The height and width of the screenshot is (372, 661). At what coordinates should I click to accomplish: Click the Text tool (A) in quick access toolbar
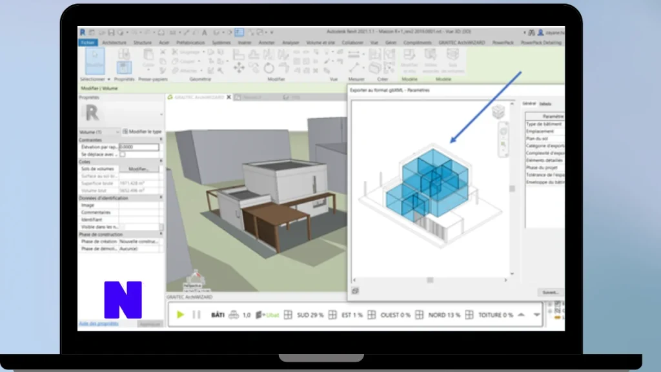[x=205, y=32]
